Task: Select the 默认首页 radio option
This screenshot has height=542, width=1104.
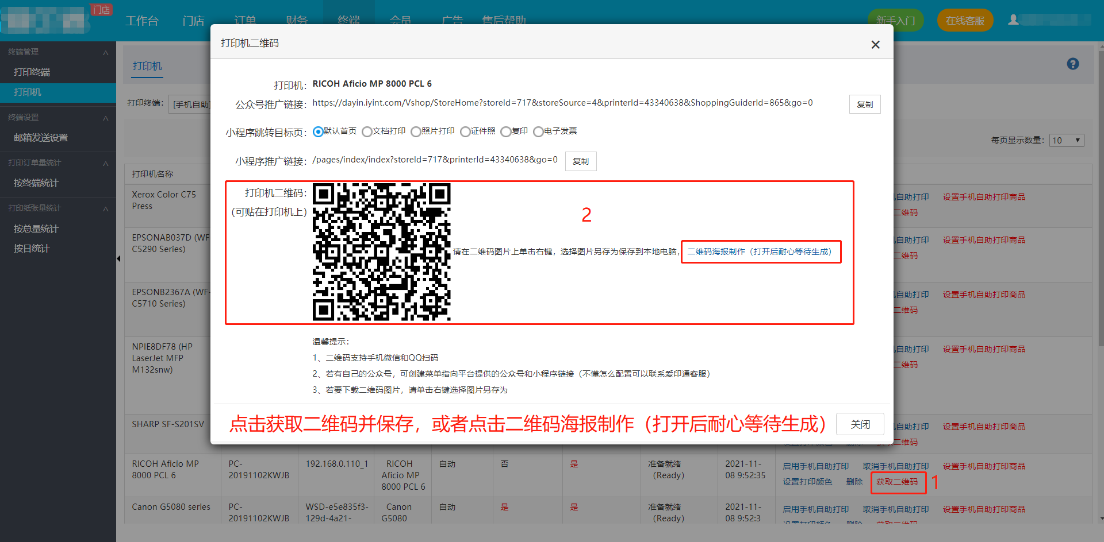Action: point(318,131)
